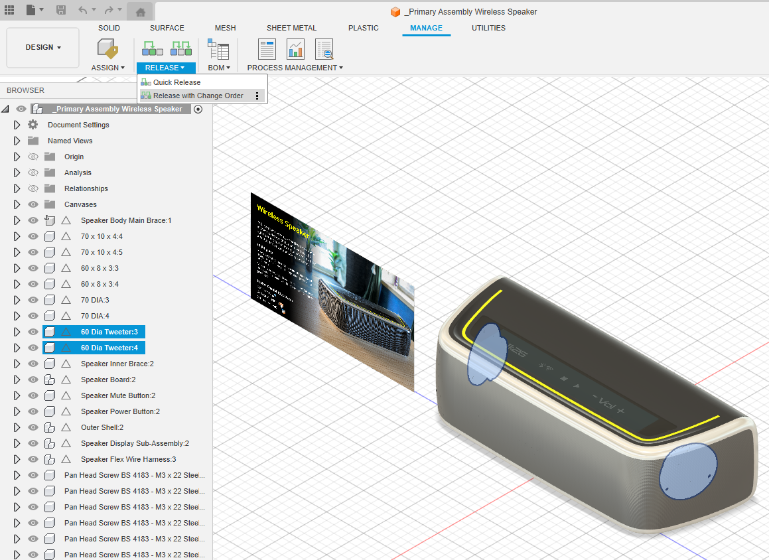Click Speaker Body Main Brace component icon

click(x=50, y=220)
